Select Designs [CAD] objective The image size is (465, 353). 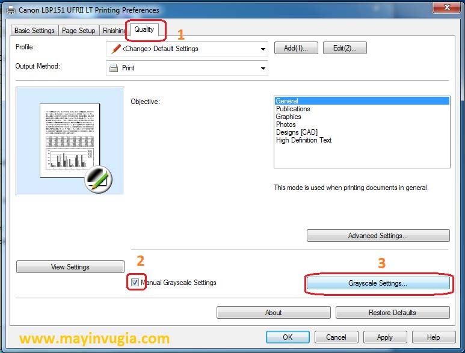362,132
